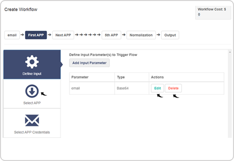
Task: Select the email cell in table
Action: tap(92, 88)
